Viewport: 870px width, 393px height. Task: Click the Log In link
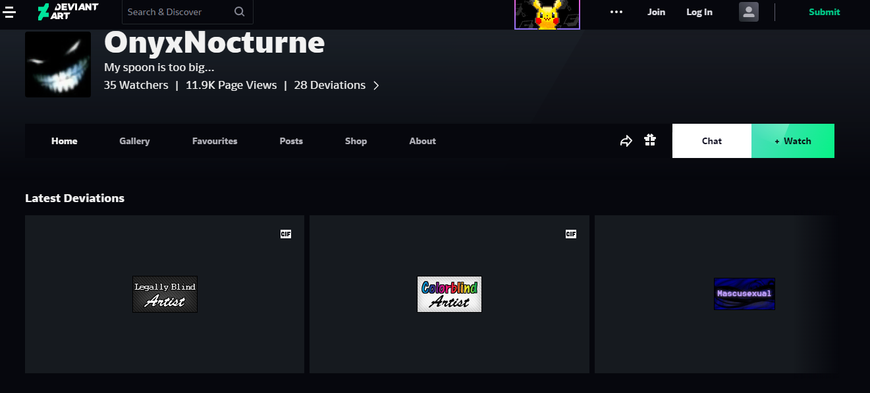pyautogui.click(x=699, y=12)
